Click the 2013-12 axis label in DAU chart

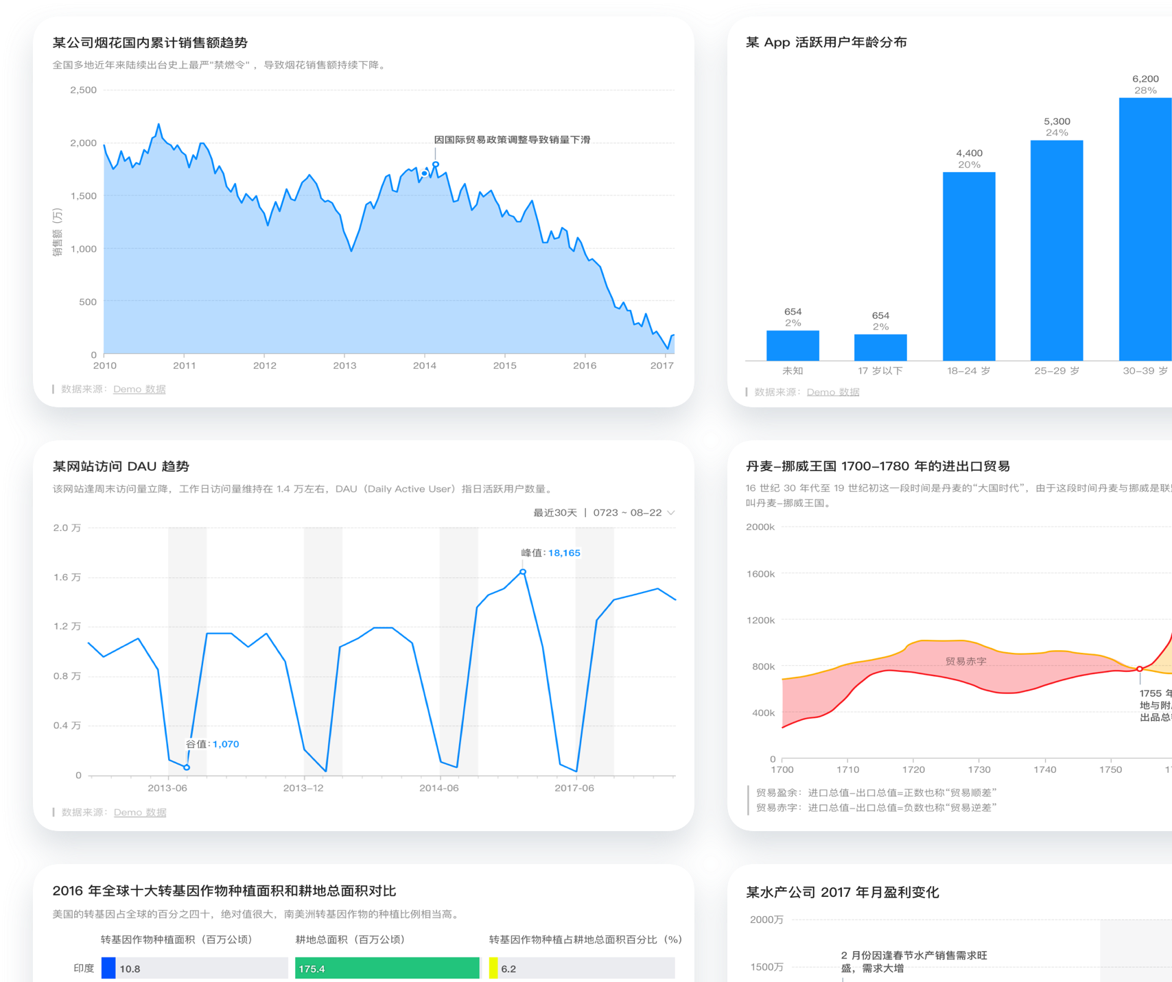tap(303, 788)
